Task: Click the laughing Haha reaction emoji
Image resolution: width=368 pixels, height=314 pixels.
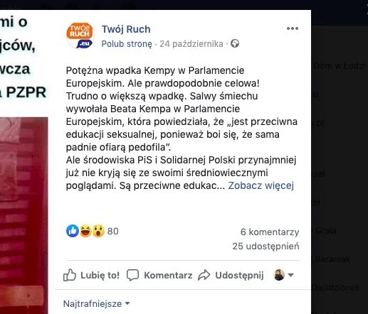Action: click(x=85, y=231)
